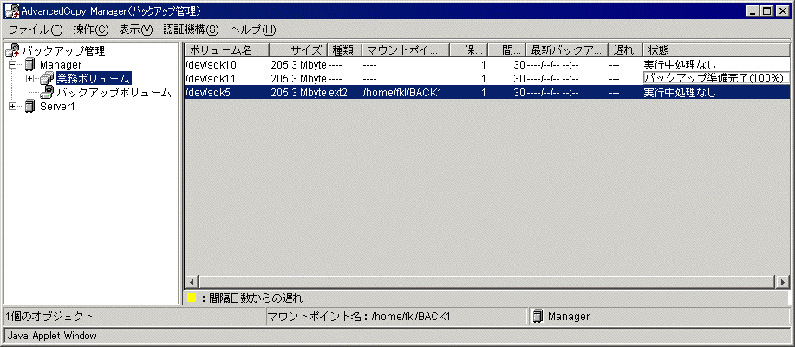
Task: Click the バックアップ管理 root tree icon
Action: (12, 50)
